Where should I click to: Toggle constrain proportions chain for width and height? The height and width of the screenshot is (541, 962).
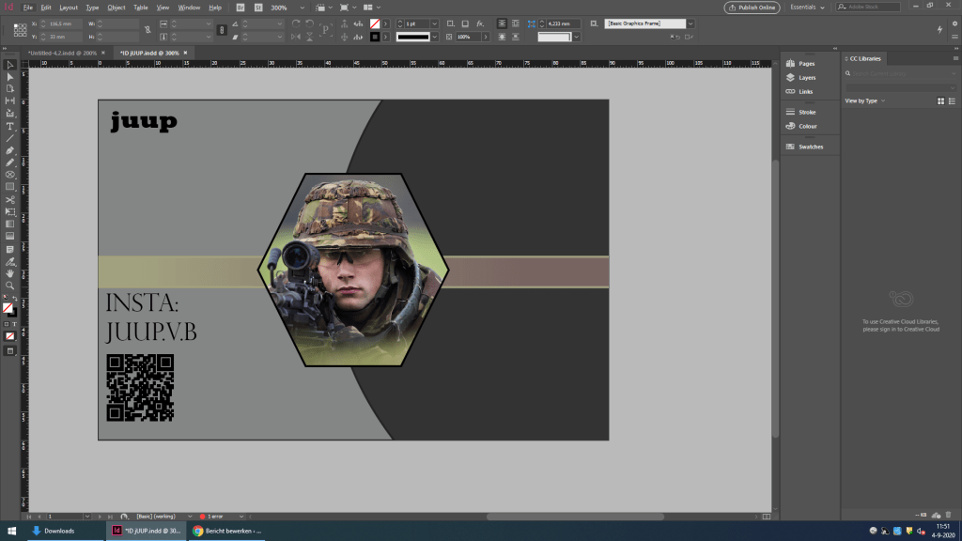pos(147,29)
